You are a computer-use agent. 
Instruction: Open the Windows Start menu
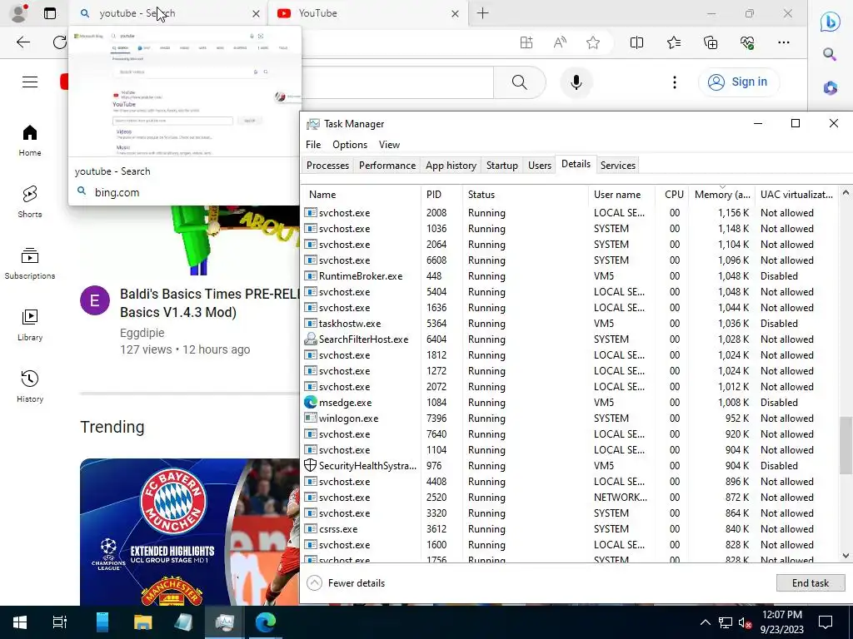(x=20, y=622)
